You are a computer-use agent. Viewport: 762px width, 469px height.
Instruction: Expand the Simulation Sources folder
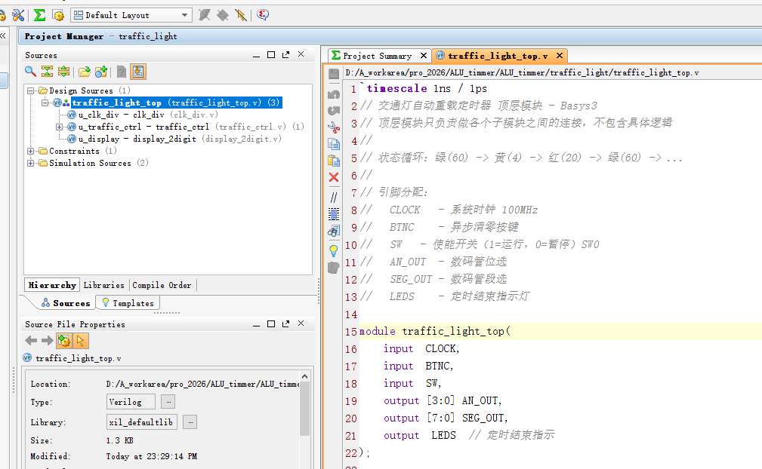point(31,163)
